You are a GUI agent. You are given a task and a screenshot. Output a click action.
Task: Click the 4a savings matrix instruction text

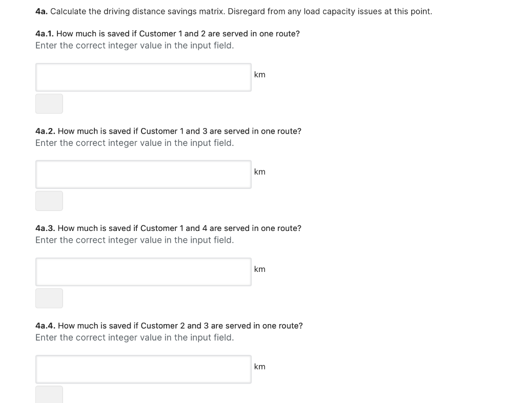[233, 11]
